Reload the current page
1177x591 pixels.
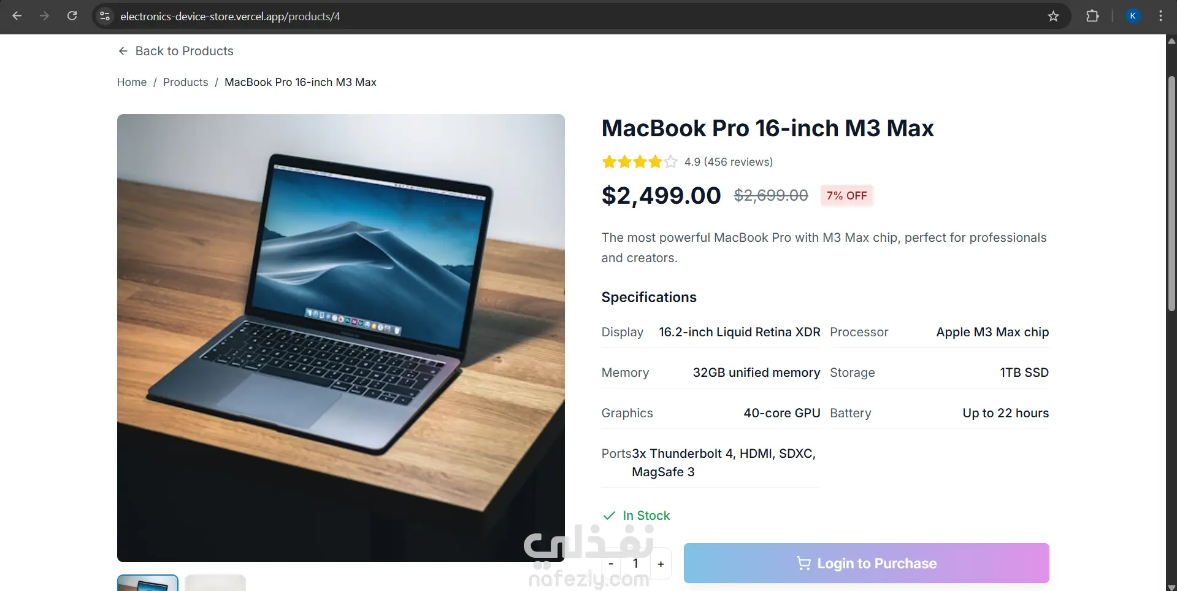72,16
